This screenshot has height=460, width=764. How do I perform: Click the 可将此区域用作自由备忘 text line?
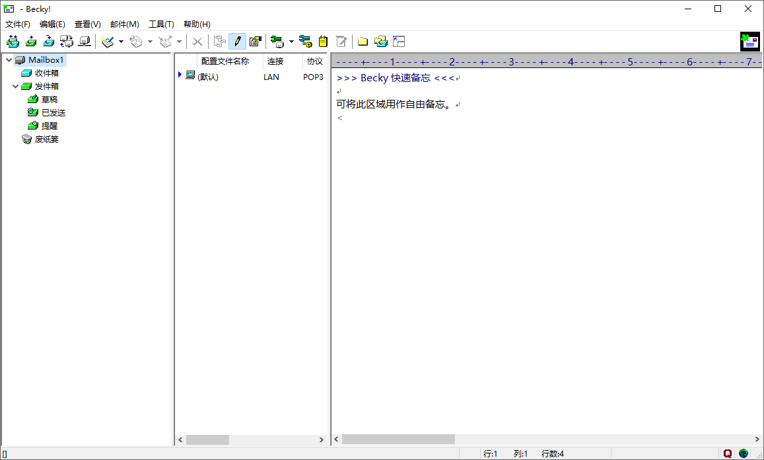point(394,104)
